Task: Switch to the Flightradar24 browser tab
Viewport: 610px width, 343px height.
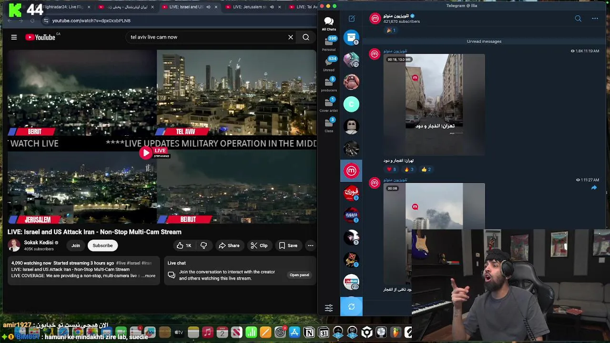Action: click(x=62, y=7)
